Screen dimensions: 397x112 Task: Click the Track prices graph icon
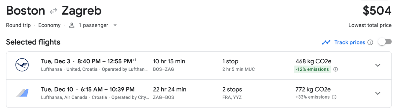(326, 42)
